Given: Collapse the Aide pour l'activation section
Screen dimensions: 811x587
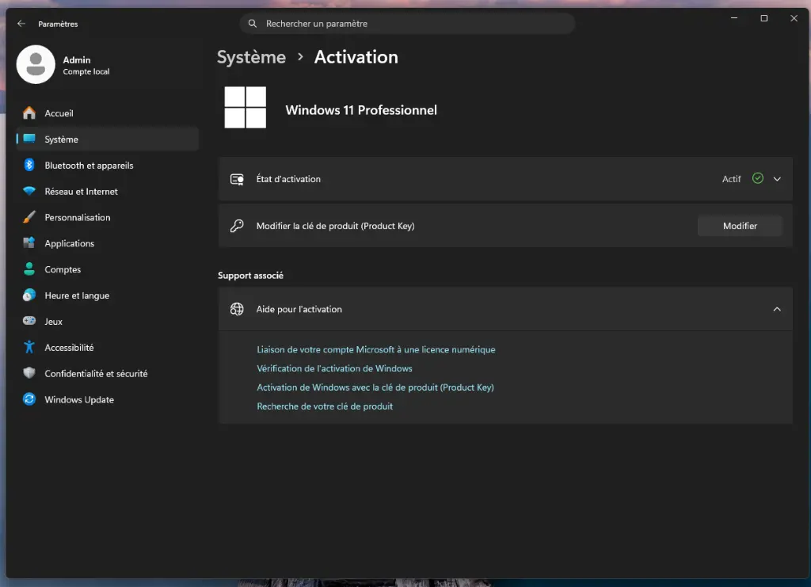Looking at the screenshot, I should pos(777,309).
